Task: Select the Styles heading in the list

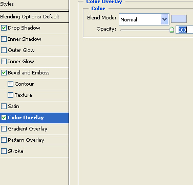Action: (7, 4)
